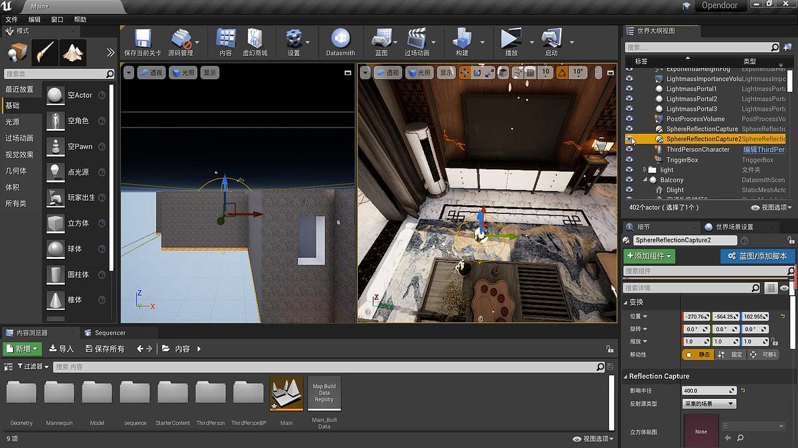Viewport: 798px width, 448px height.
Task: Open the 编辑 (Edit) menu
Action: point(34,19)
